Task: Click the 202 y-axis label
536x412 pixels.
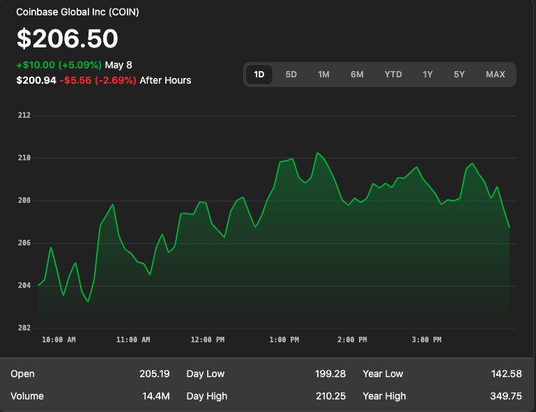Action: (x=24, y=328)
